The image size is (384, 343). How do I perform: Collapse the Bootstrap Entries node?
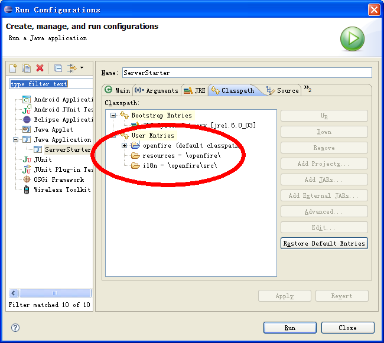click(113, 115)
